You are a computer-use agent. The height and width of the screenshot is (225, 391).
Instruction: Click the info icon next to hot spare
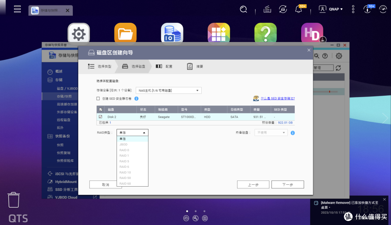[293, 133]
